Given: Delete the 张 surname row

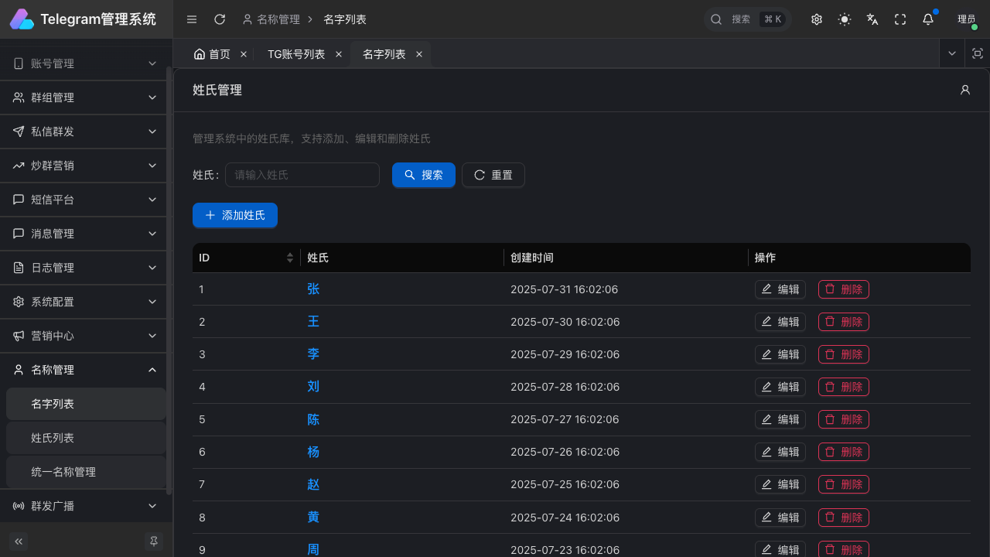Looking at the screenshot, I should [843, 289].
